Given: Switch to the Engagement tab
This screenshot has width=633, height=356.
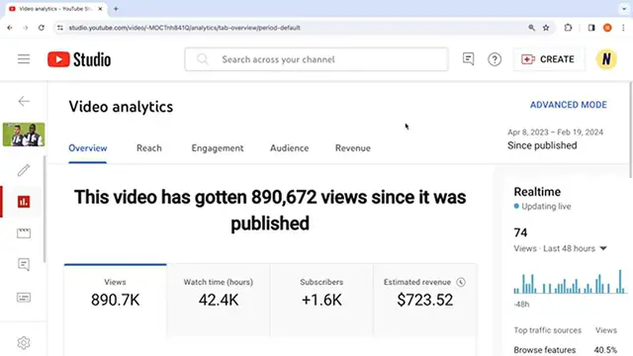Looking at the screenshot, I should coord(218,148).
